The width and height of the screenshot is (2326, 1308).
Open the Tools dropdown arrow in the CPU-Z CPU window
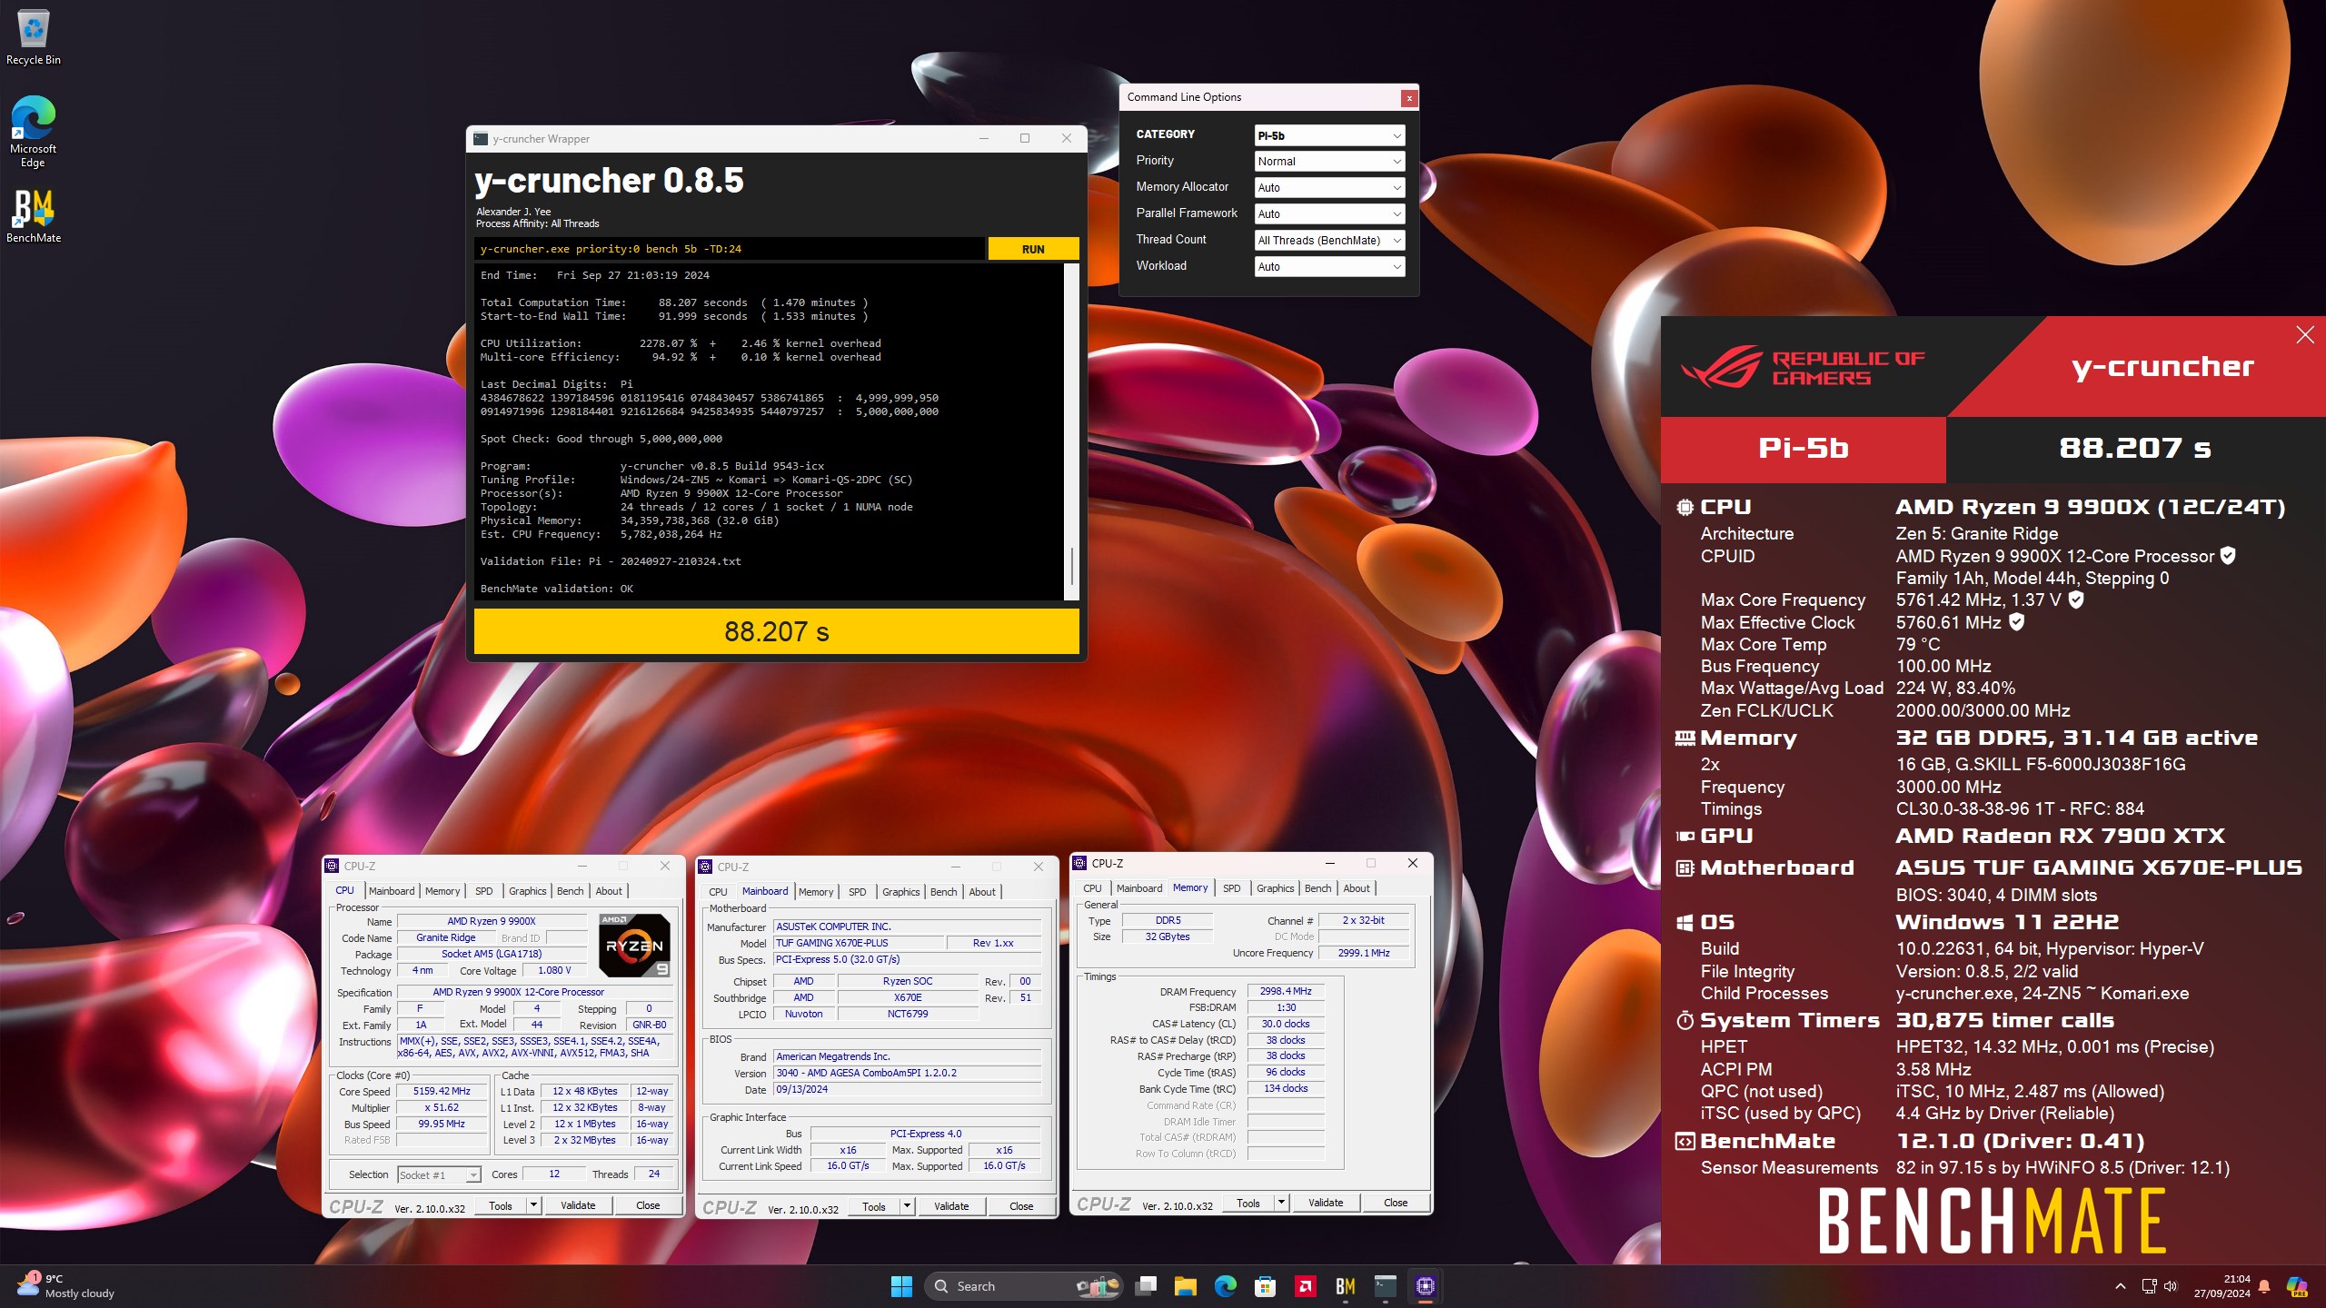tap(533, 1205)
